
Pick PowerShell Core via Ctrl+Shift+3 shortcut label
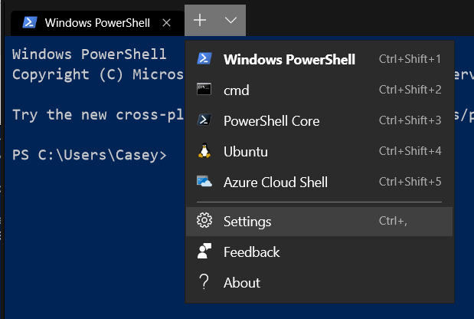point(410,120)
